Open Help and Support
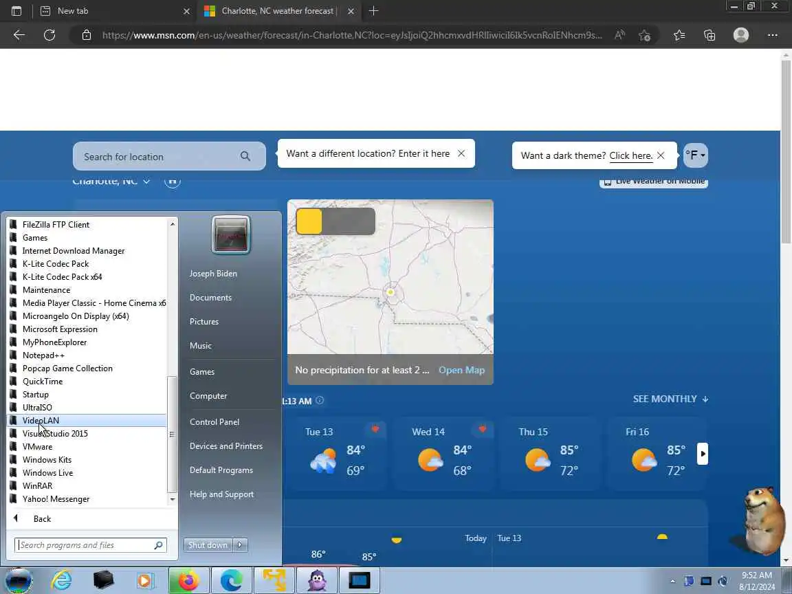The height and width of the screenshot is (594, 792). click(222, 494)
